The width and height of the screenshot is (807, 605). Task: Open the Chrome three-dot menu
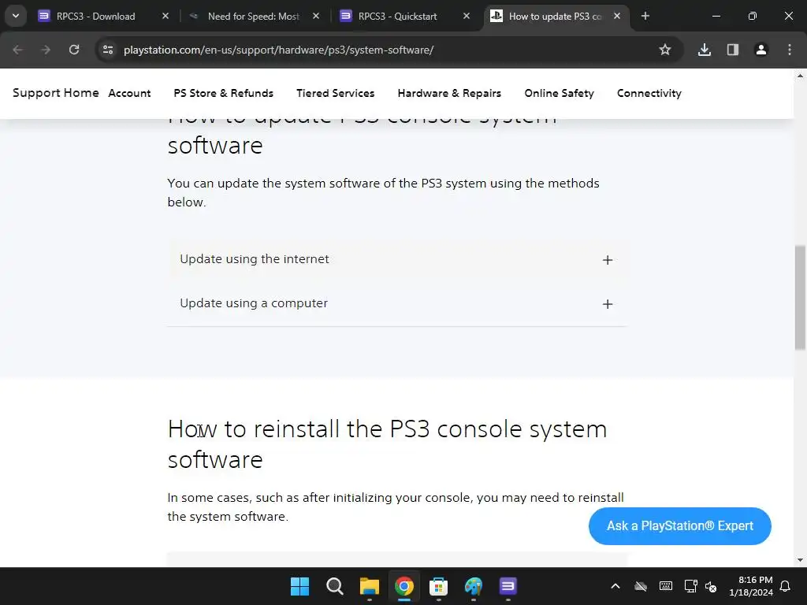click(790, 50)
